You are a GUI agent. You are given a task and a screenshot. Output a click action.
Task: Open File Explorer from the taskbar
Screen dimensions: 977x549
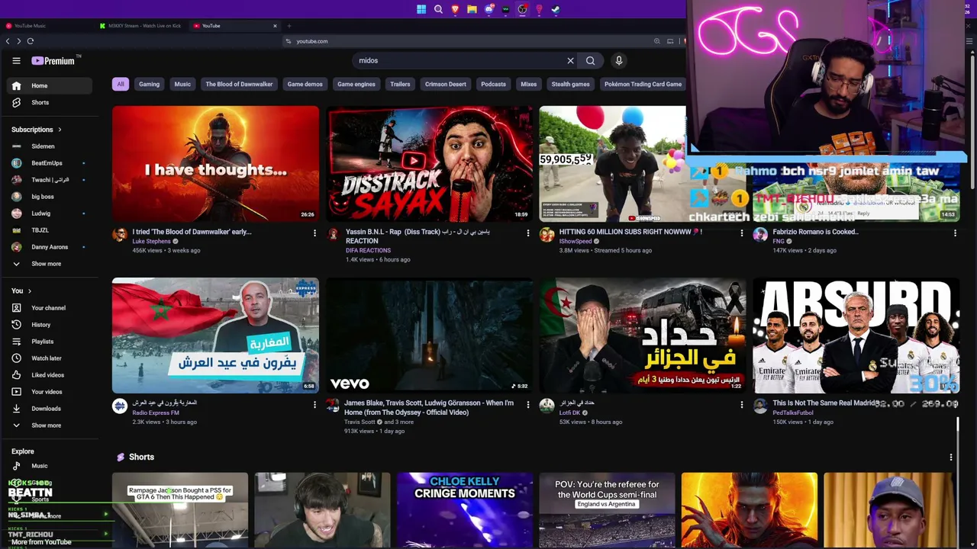(472, 9)
